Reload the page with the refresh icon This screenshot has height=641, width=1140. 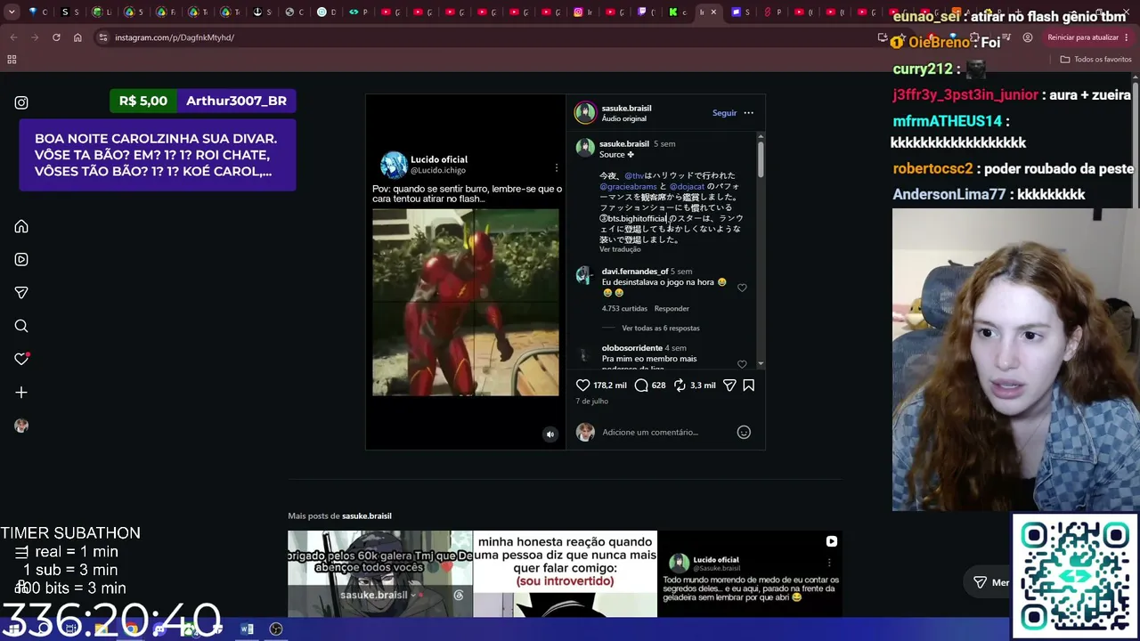tap(56, 37)
